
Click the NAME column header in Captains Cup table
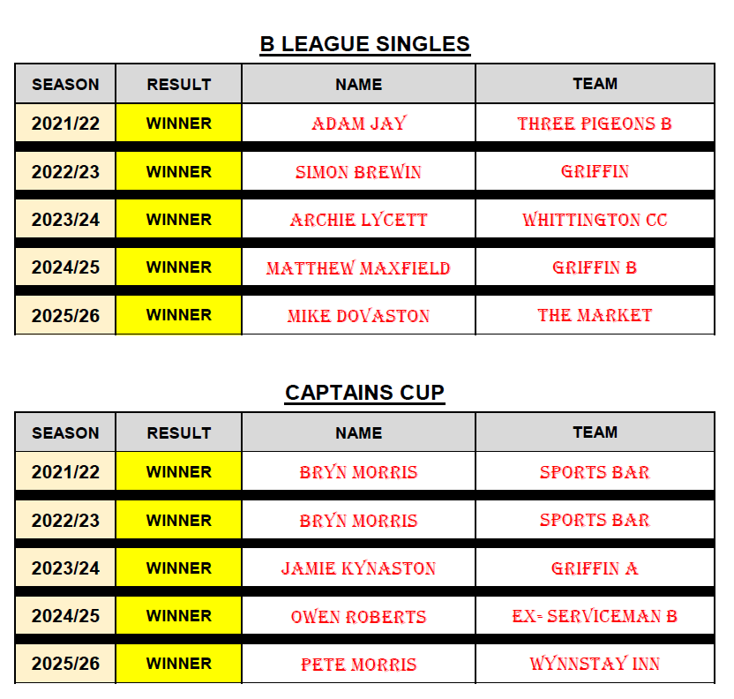coord(359,432)
